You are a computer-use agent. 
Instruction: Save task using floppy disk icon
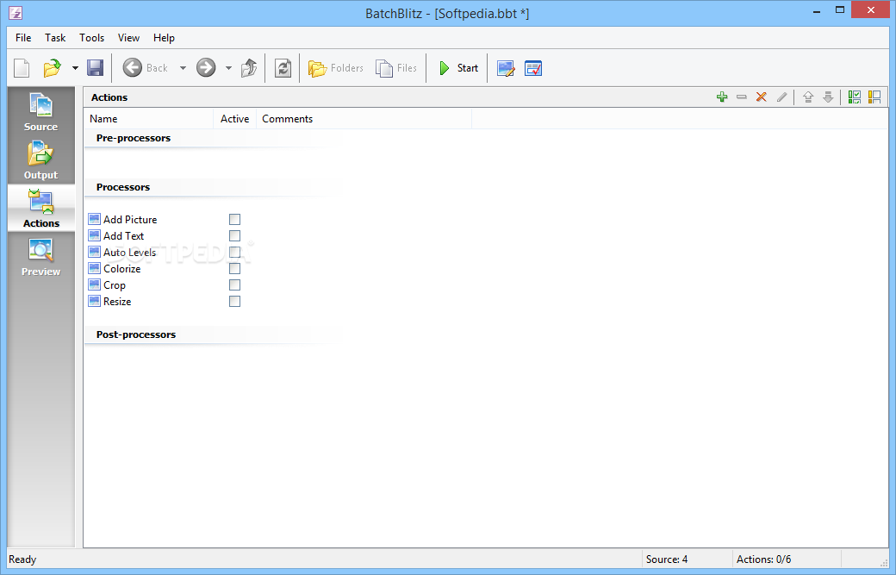(95, 68)
